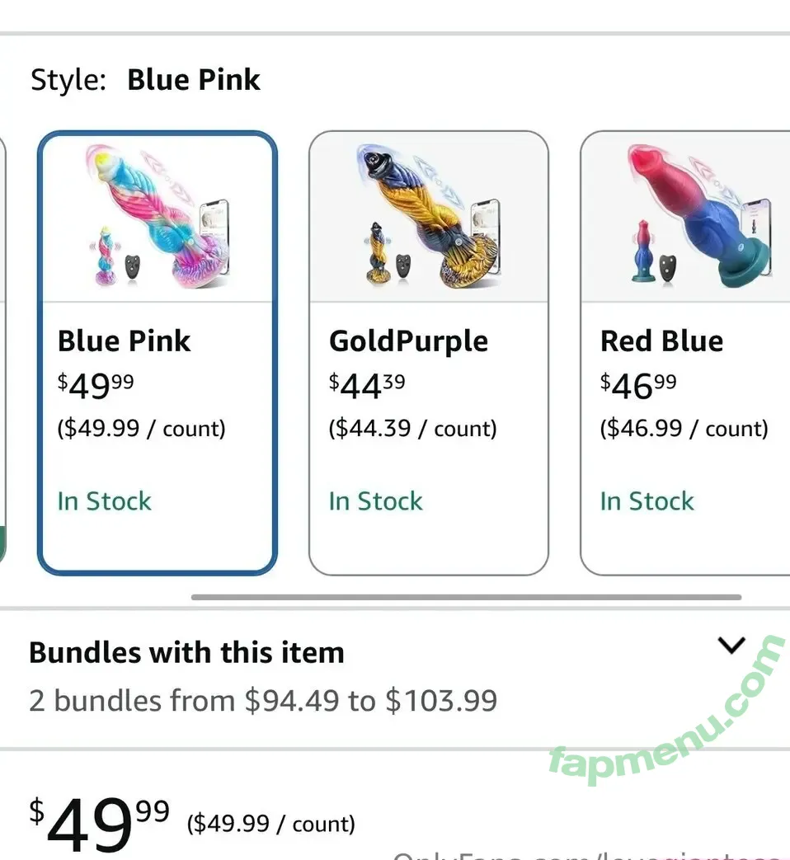
Task: Open the "Bundles with this item" heading
Action: click(186, 653)
